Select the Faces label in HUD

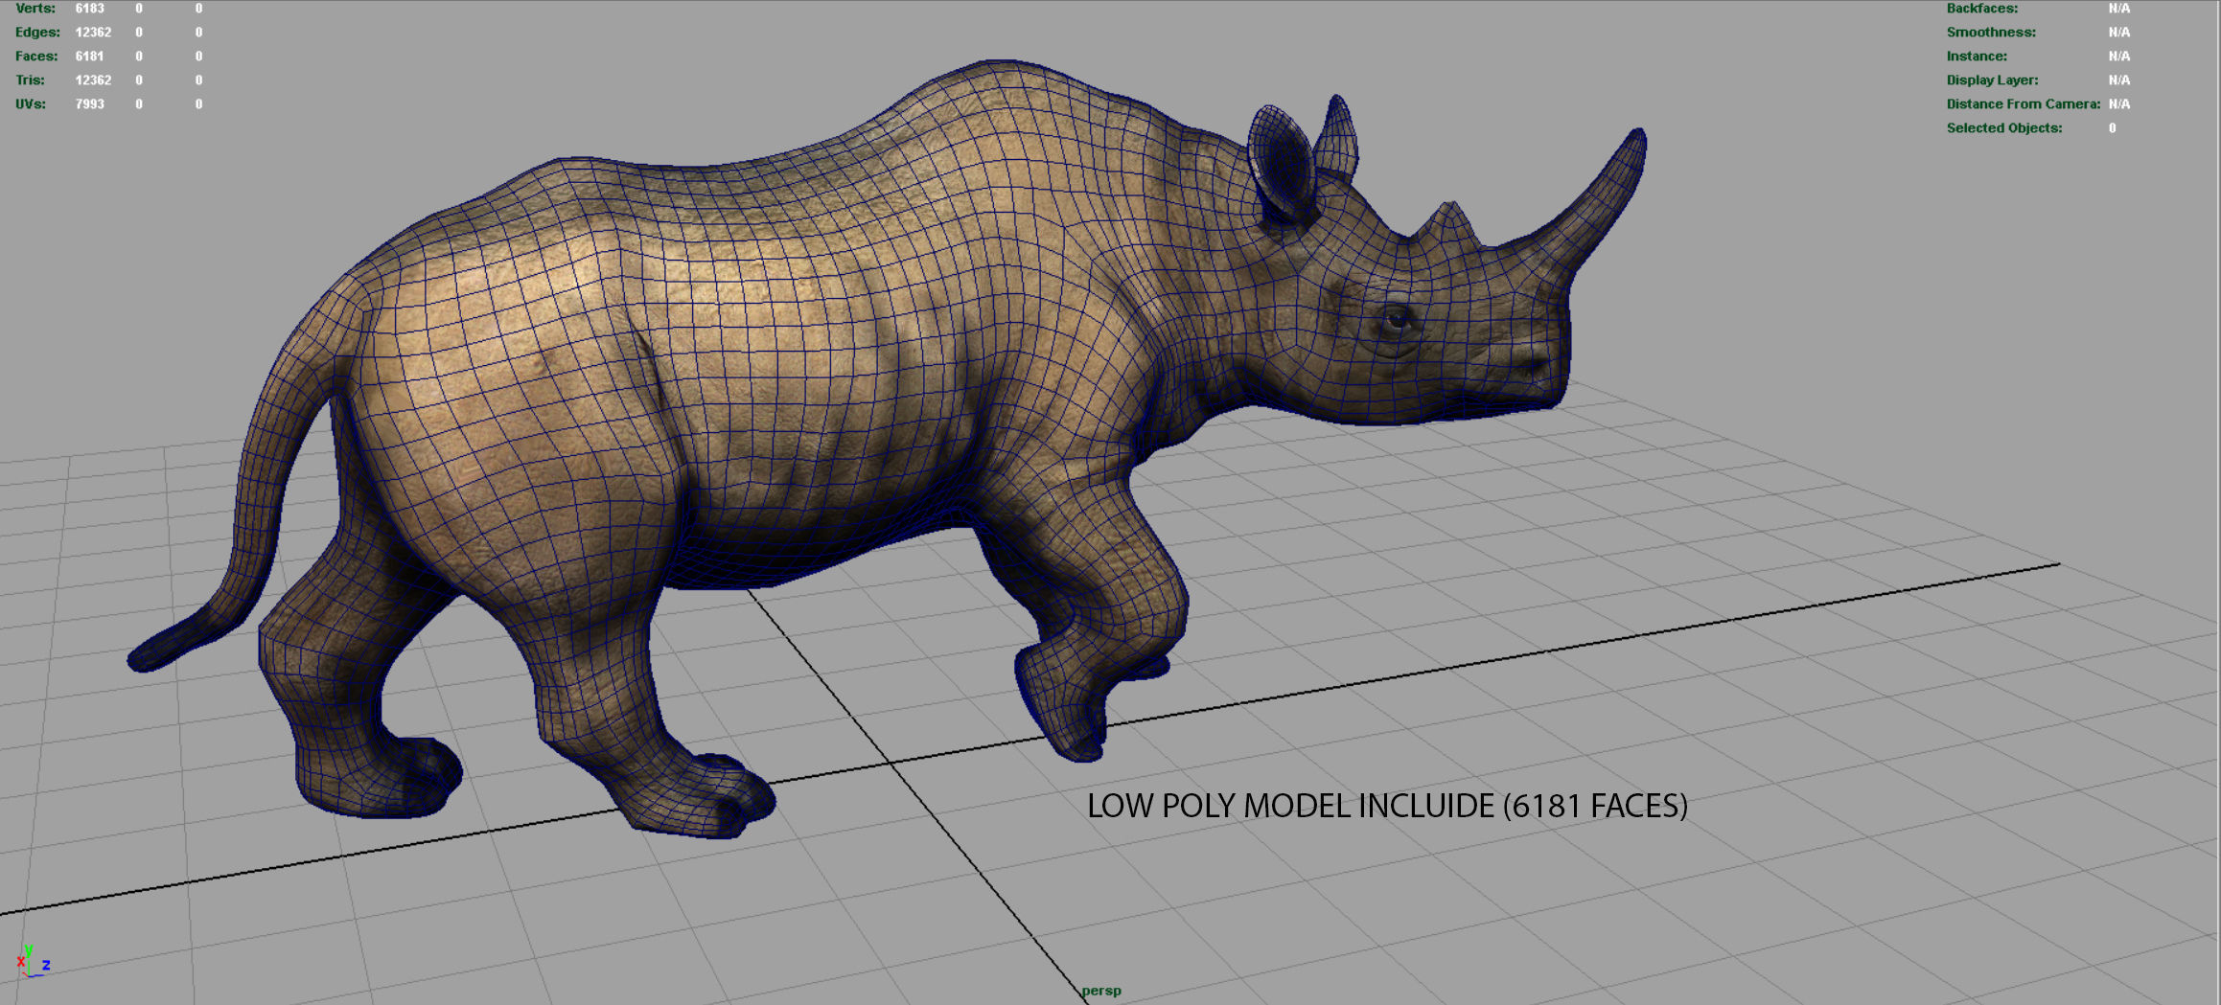tap(36, 57)
